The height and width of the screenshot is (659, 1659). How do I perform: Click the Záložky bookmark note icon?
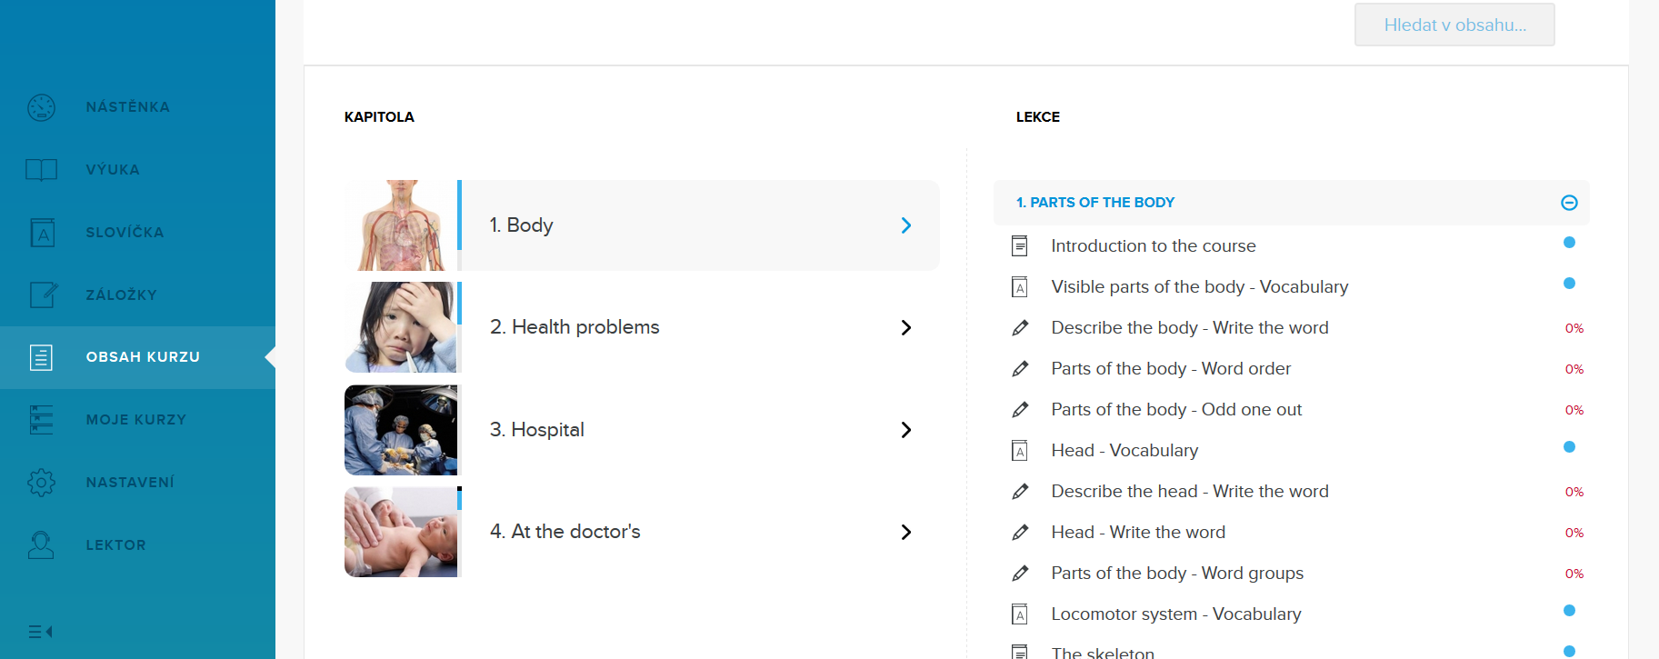click(43, 295)
